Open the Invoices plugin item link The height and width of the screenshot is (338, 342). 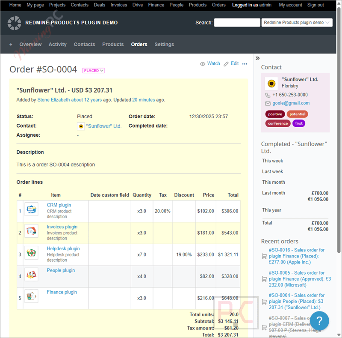point(62,227)
